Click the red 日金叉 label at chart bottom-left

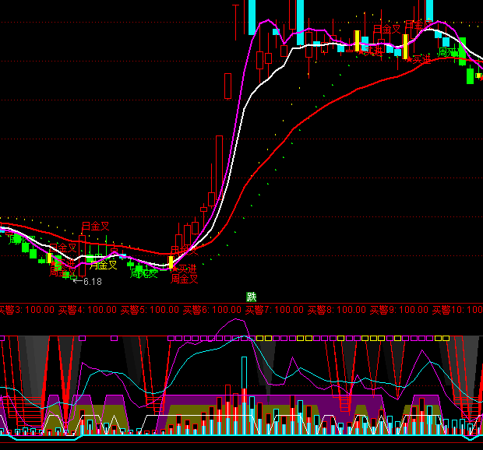95,227
